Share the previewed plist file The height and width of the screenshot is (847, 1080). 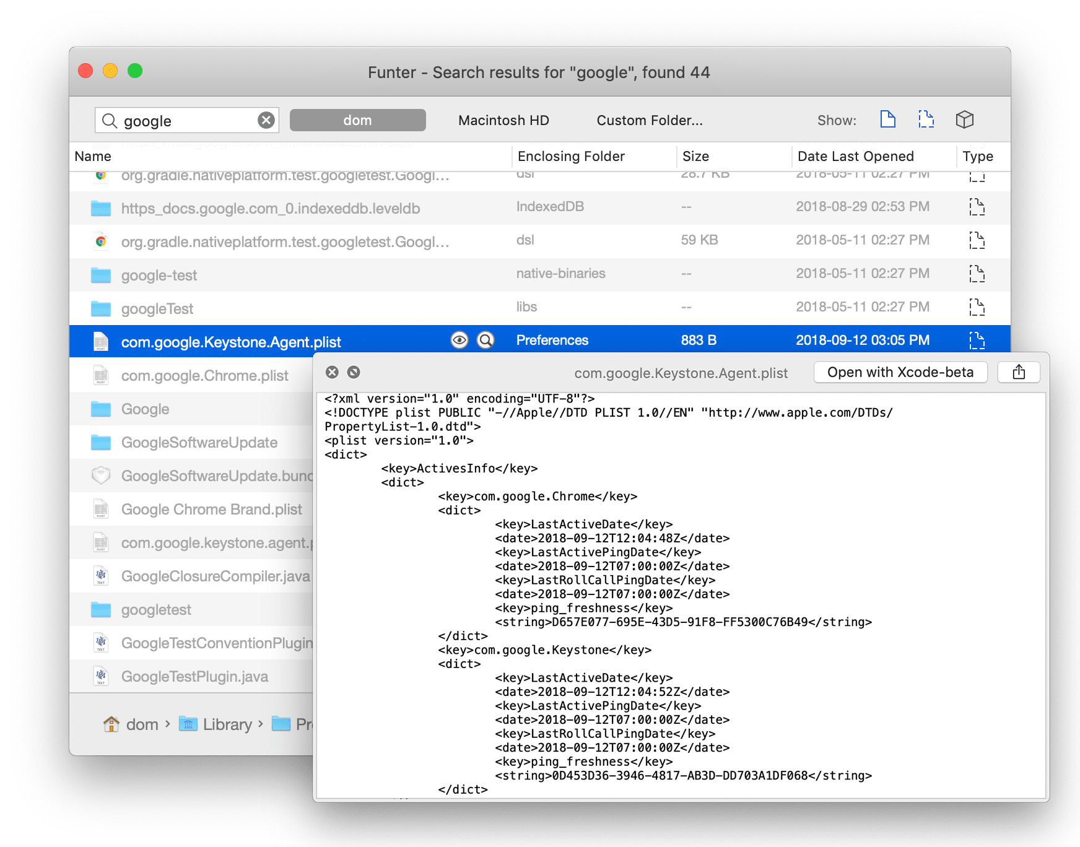[1019, 372]
